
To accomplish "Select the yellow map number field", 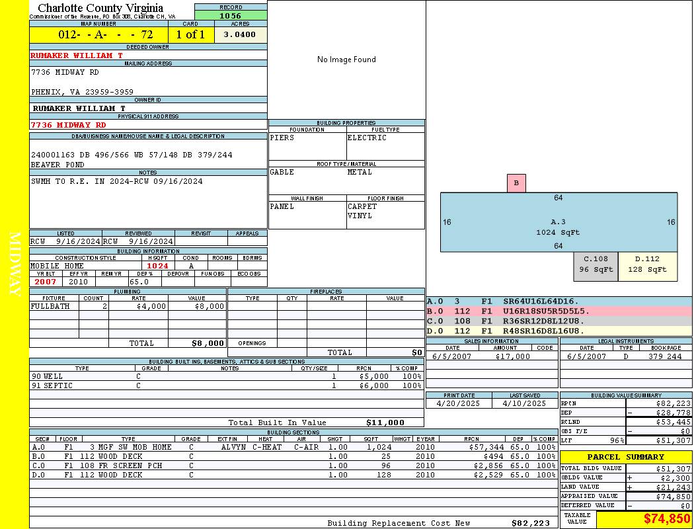I will point(98,34).
